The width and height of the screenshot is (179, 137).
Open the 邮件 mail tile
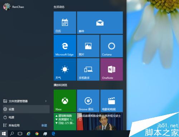pos(100,23)
